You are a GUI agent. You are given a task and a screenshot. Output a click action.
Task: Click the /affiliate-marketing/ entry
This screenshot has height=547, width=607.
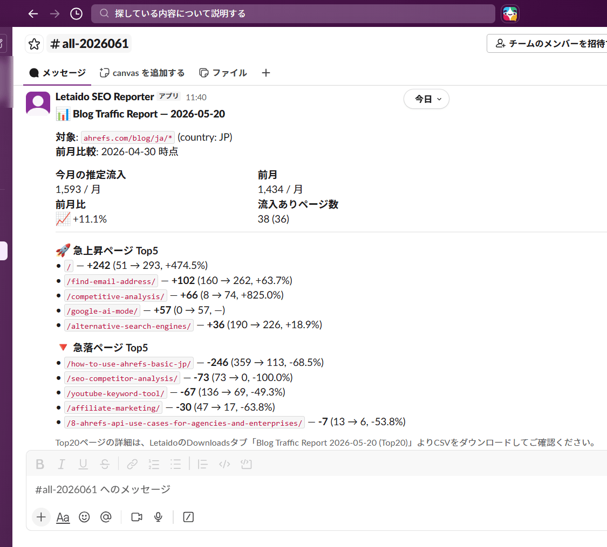pos(113,408)
